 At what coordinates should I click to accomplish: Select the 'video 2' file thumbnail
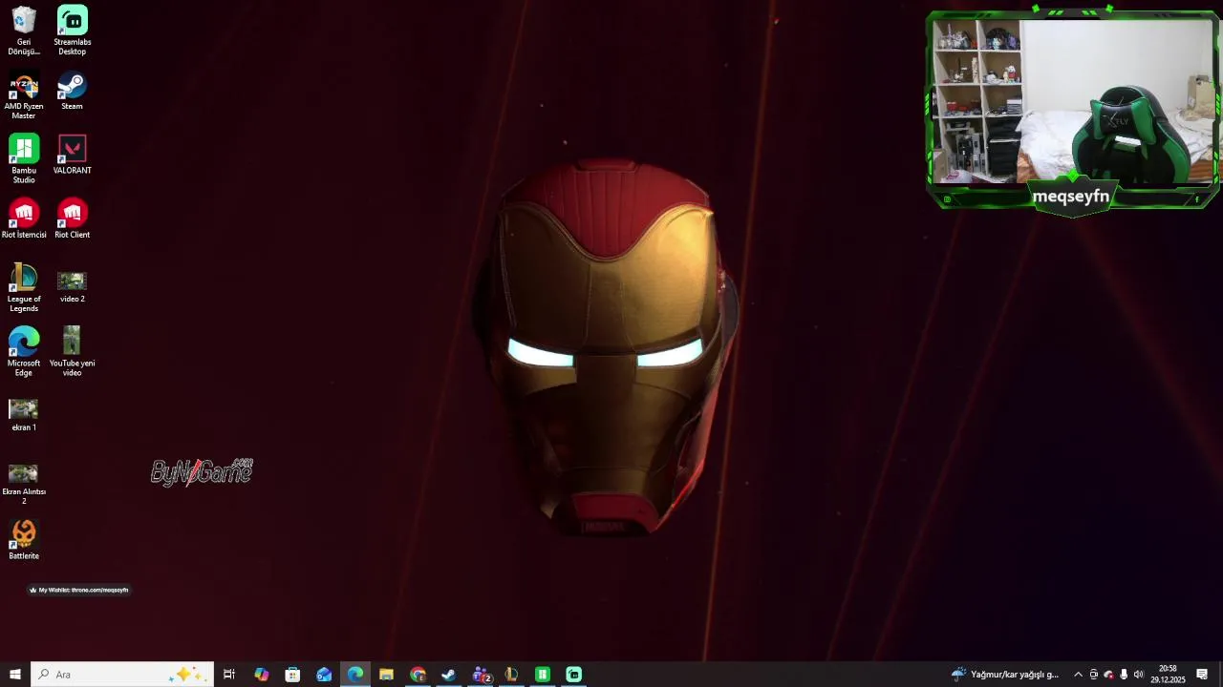click(x=73, y=286)
